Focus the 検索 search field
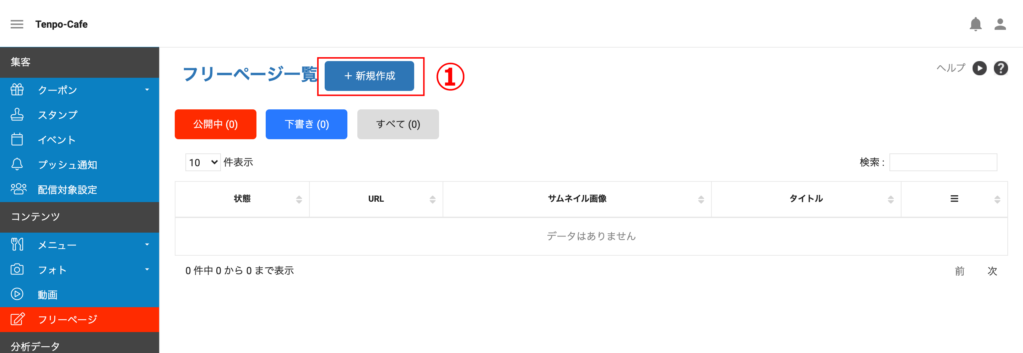This screenshot has width=1023, height=353. click(x=943, y=162)
